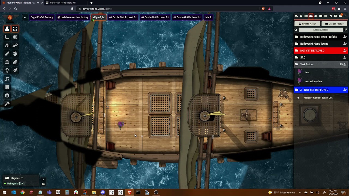Open 01 Castle Gothic Level B2 scene
This screenshot has height=196, width=349.
click(123, 17)
